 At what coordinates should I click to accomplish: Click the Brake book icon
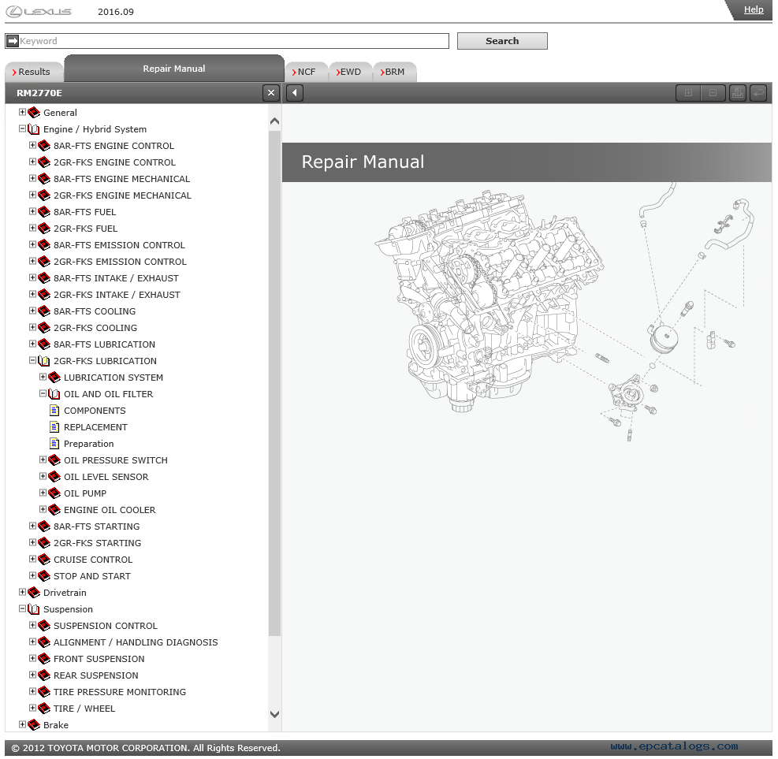point(34,725)
